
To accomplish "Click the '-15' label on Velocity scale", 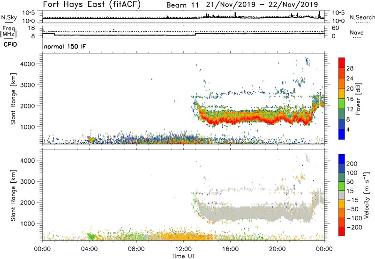I will [352, 200].
